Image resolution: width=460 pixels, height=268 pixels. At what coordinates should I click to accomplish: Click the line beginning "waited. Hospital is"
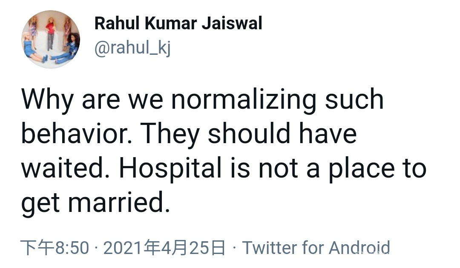pos(224,168)
